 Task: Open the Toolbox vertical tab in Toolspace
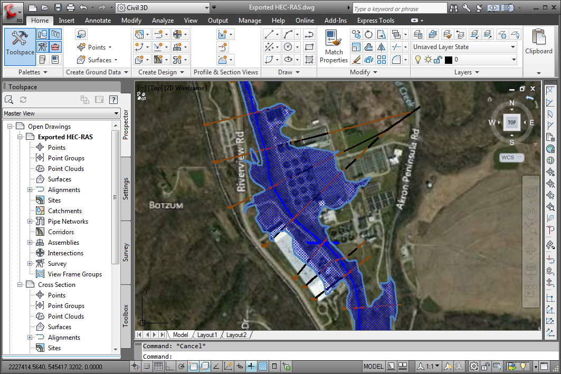[x=126, y=316]
